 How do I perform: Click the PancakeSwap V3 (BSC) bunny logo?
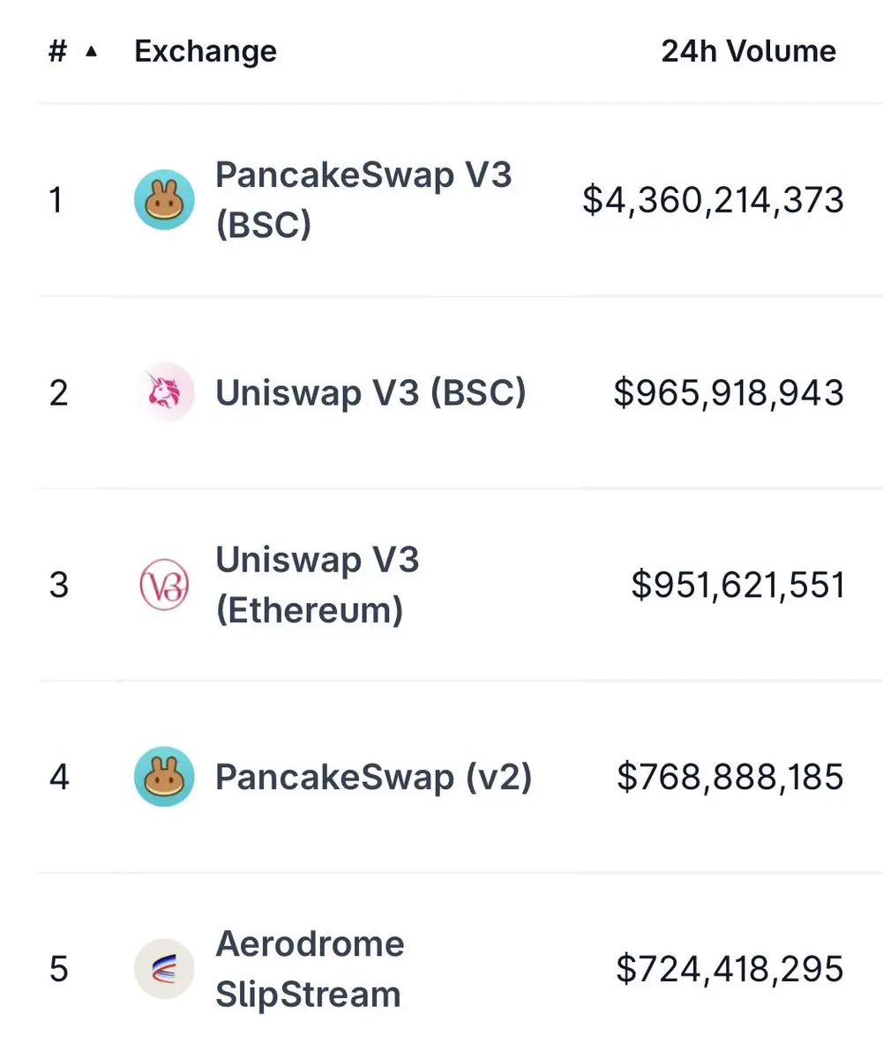(164, 200)
